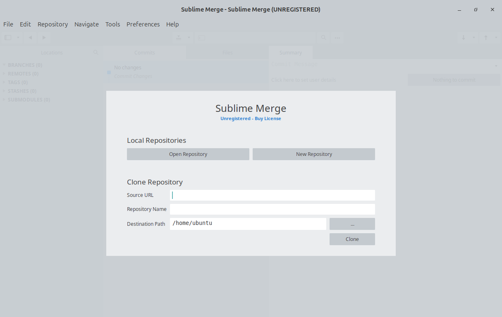Open the Preferences menu
The image size is (502, 317).
[x=143, y=24]
